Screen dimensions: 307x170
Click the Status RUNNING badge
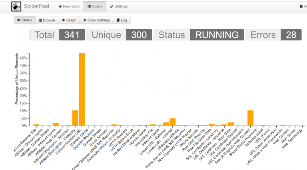[199, 35]
